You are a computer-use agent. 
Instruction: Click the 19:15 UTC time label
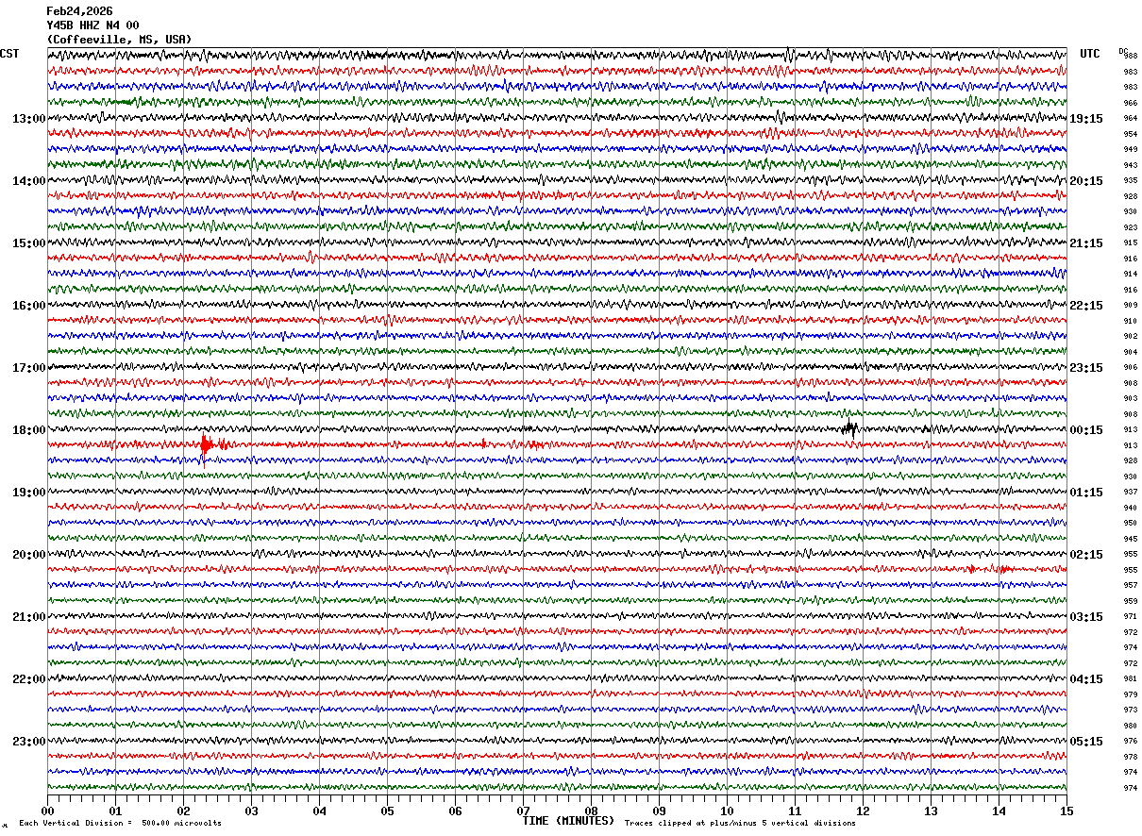1086,119
